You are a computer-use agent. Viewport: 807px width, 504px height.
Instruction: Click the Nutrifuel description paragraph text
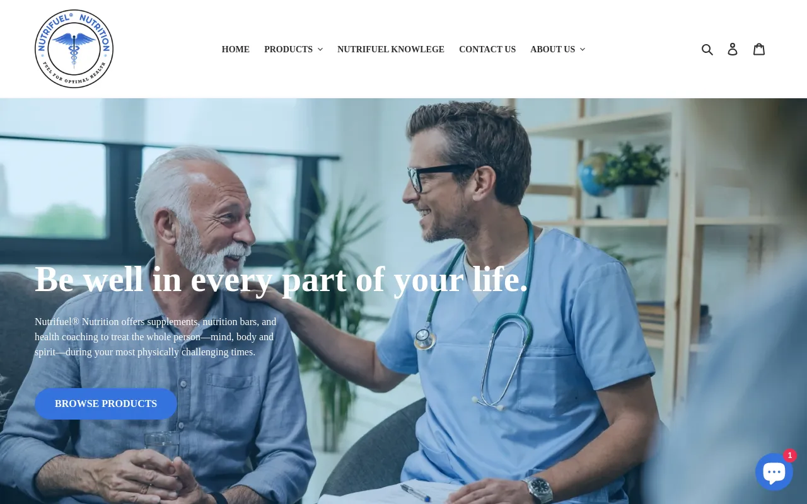click(x=156, y=337)
